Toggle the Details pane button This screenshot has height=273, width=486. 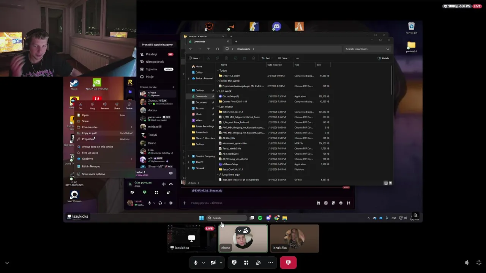(383, 58)
